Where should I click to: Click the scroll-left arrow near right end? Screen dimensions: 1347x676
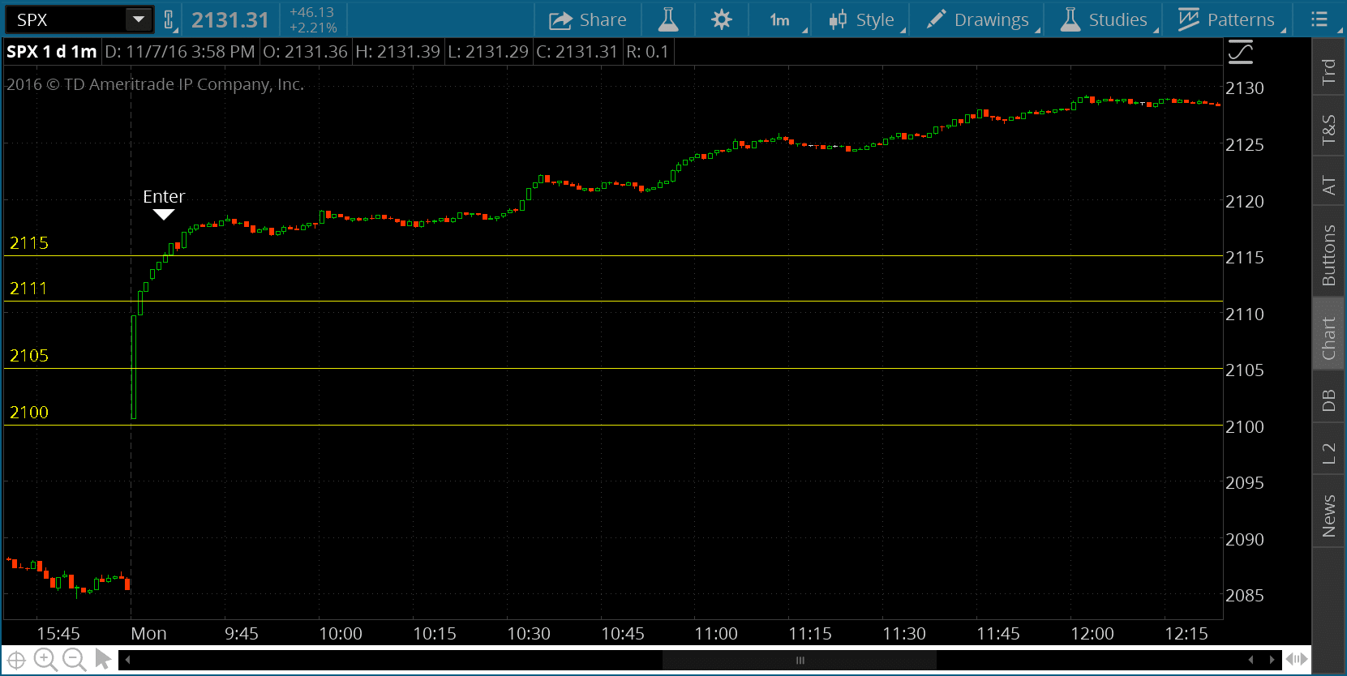coord(1250,660)
